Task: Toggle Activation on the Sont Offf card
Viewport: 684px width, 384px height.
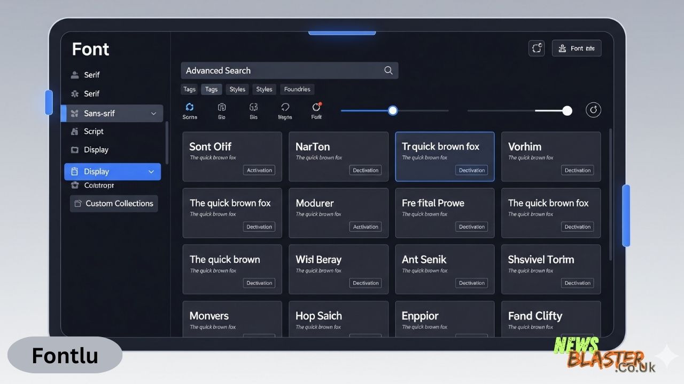Action: [x=259, y=170]
